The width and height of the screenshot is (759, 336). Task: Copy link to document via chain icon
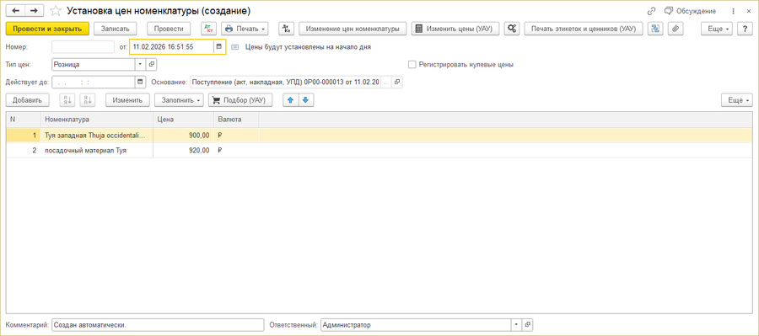pyautogui.click(x=651, y=11)
